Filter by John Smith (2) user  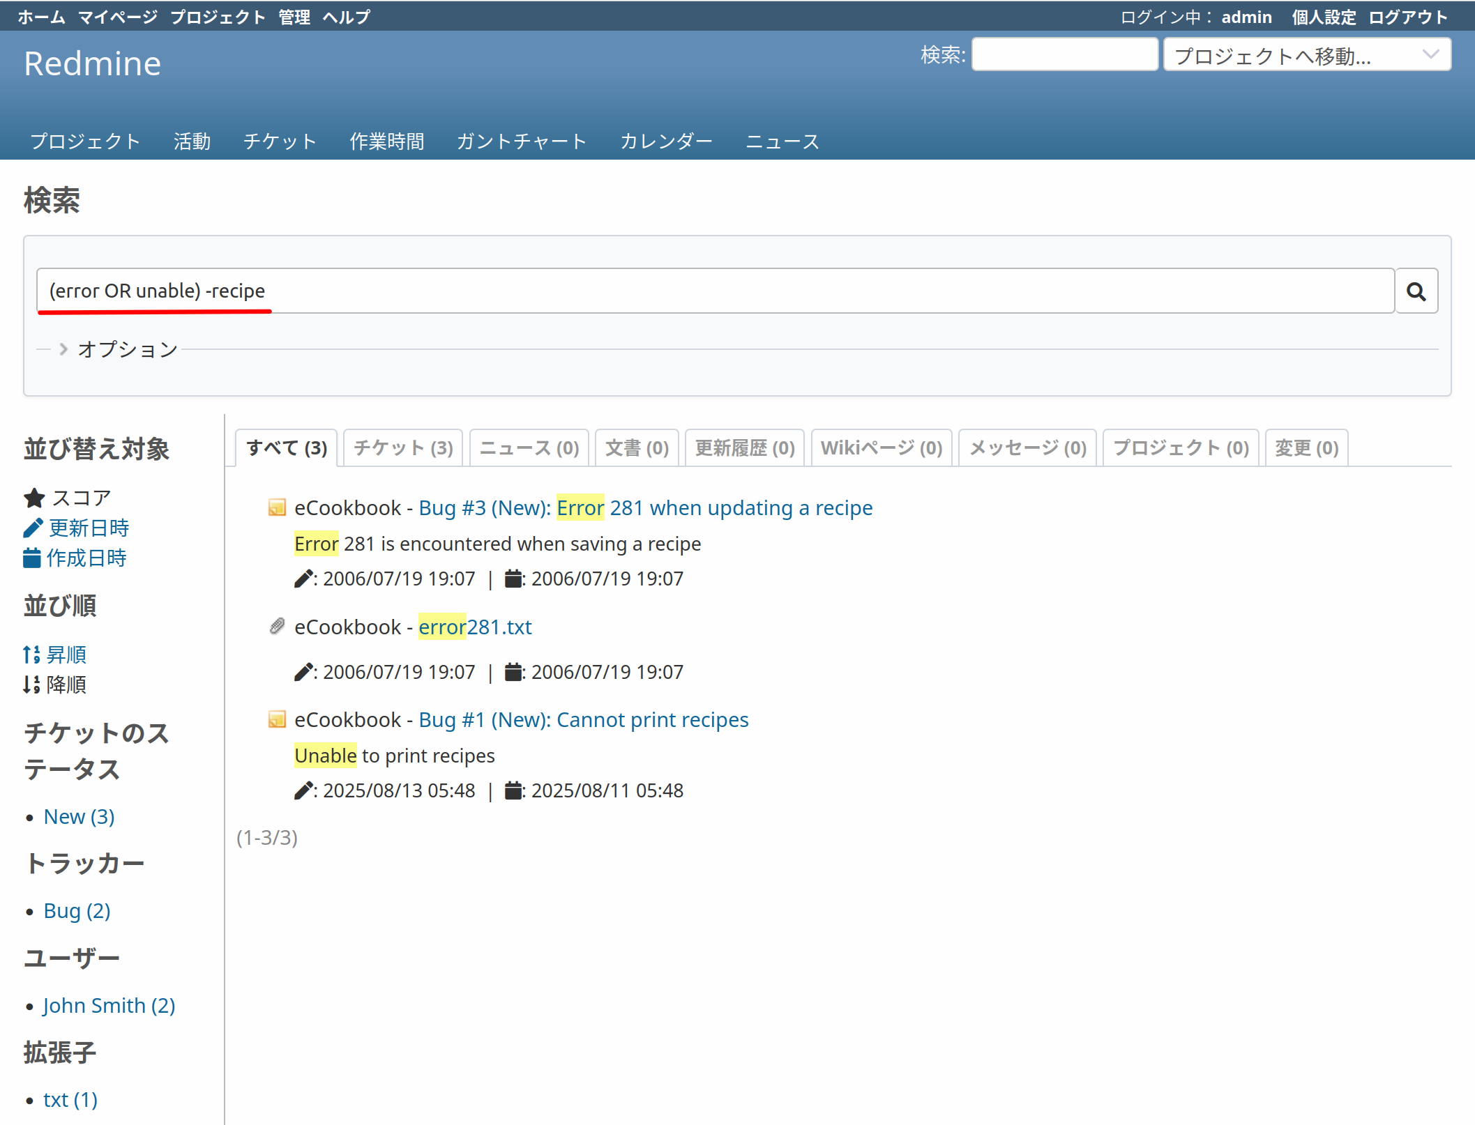click(x=109, y=1005)
